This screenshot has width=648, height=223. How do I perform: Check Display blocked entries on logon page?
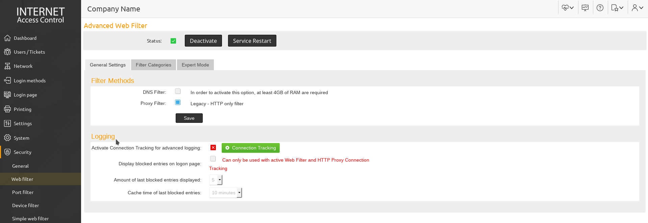coord(213,159)
